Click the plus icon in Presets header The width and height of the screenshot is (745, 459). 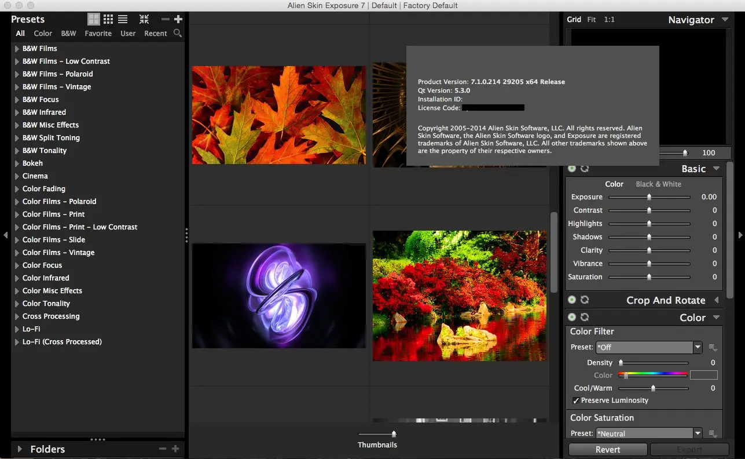pos(178,20)
